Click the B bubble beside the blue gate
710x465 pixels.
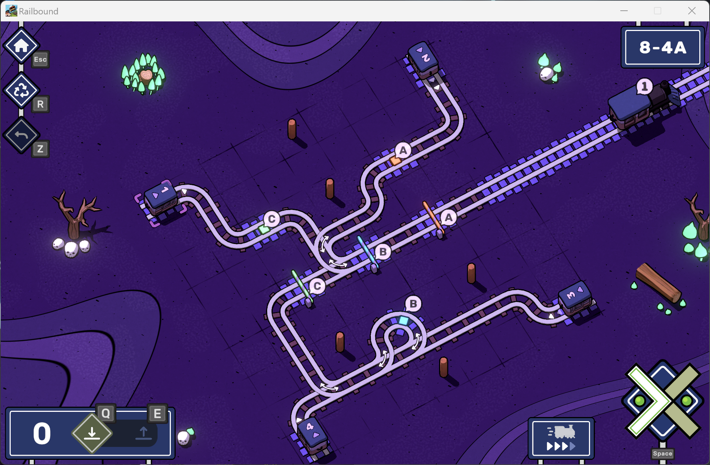click(x=383, y=252)
